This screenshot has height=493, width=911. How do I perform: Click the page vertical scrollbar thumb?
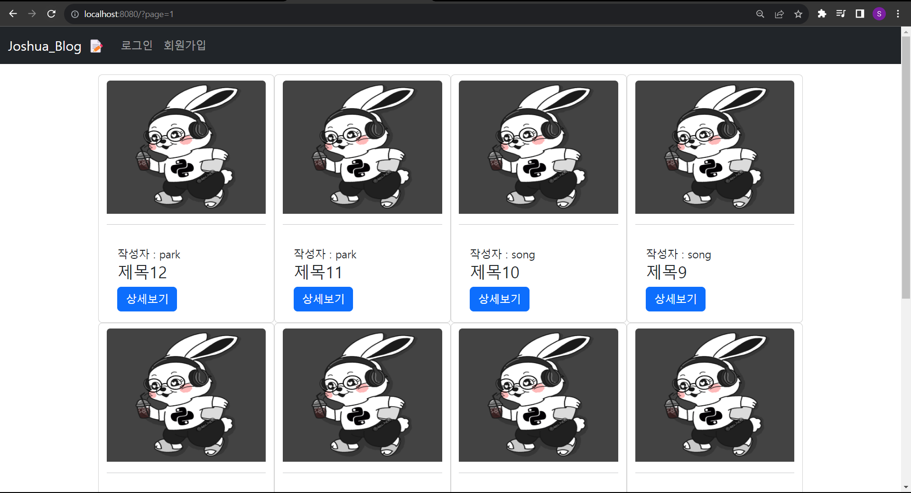click(x=906, y=168)
